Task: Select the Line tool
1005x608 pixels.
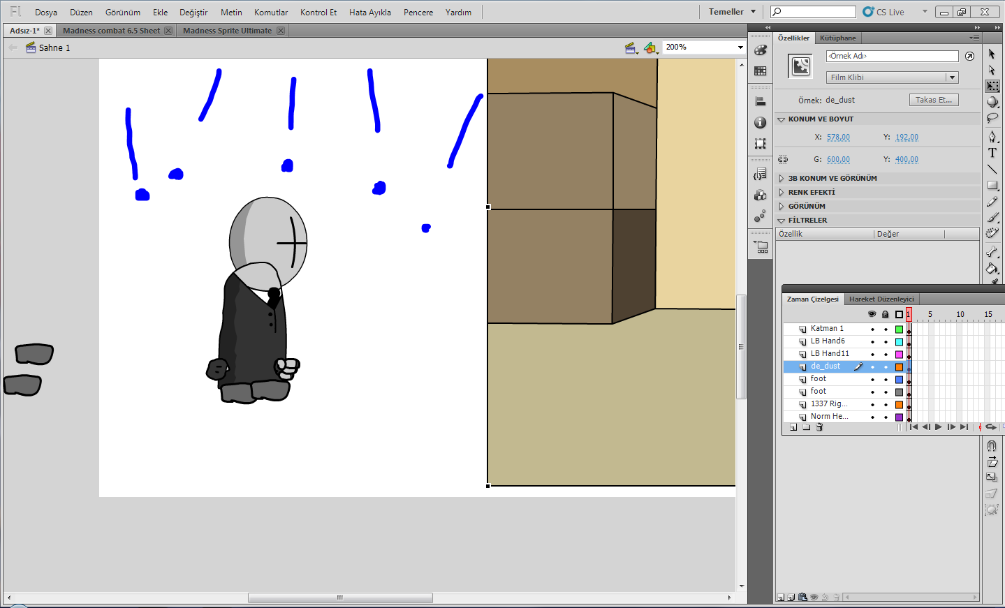Action: pos(992,169)
